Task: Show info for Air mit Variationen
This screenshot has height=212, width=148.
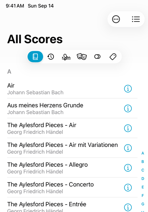Action: click(128, 148)
